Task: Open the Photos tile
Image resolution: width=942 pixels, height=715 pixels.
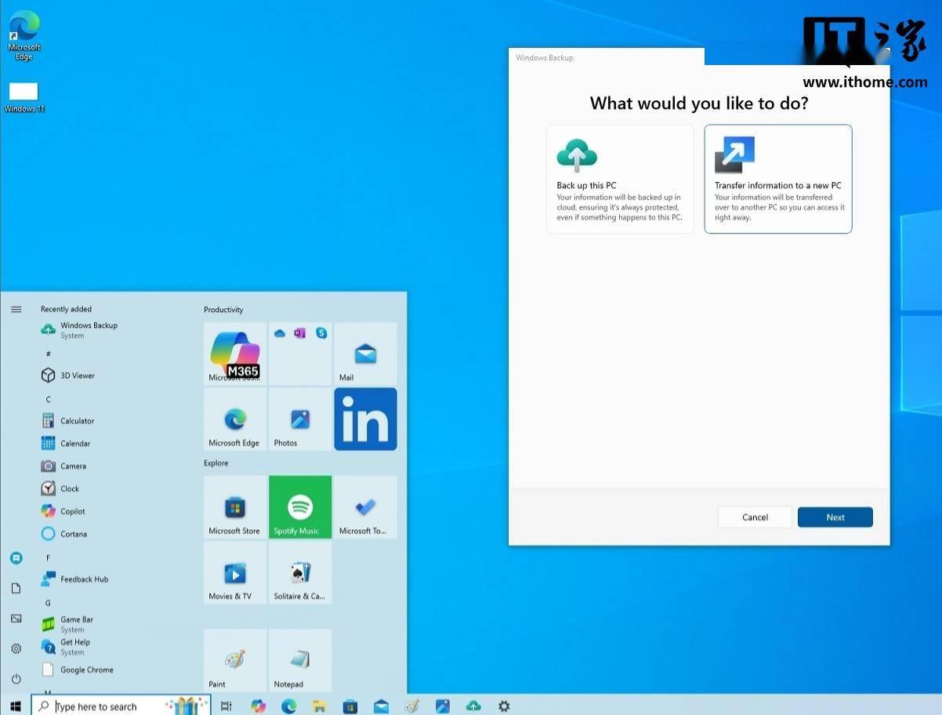Action: tap(300, 419)
